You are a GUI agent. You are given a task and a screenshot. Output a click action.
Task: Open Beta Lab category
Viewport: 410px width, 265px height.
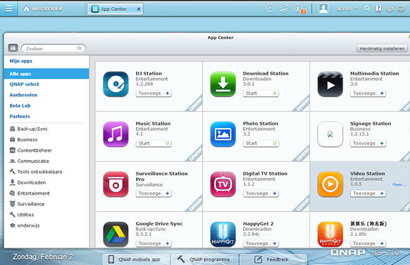click(x=20, y=106)
